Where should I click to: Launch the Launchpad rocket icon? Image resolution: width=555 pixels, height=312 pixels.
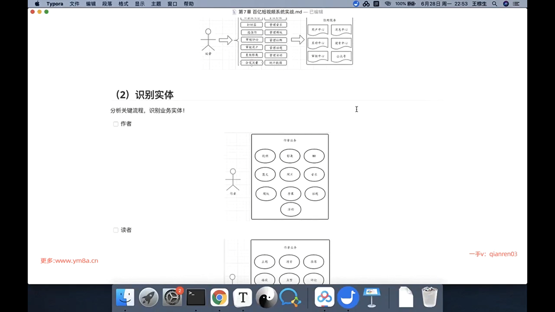tap(149, 297)
